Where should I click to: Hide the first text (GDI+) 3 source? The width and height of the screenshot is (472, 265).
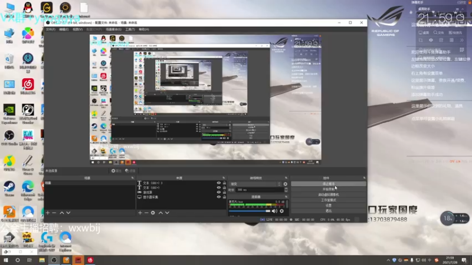click(219, 183)
